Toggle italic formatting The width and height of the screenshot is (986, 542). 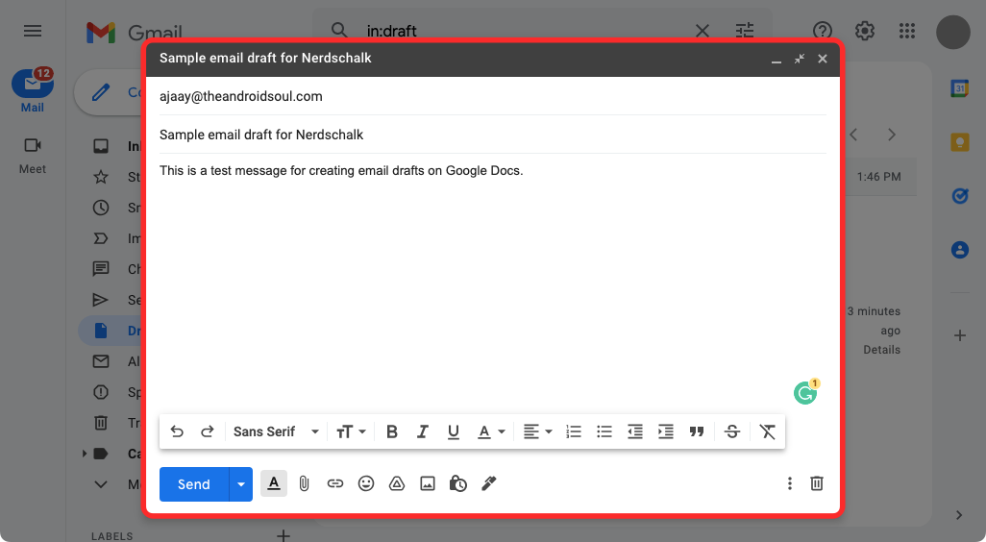pyautogui.click(x=423, y=431)
